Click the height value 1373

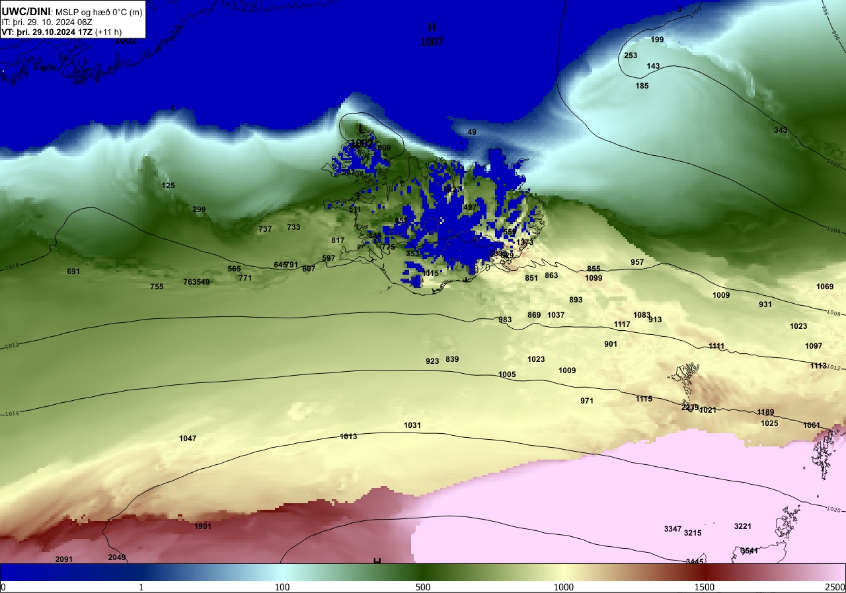525,242
